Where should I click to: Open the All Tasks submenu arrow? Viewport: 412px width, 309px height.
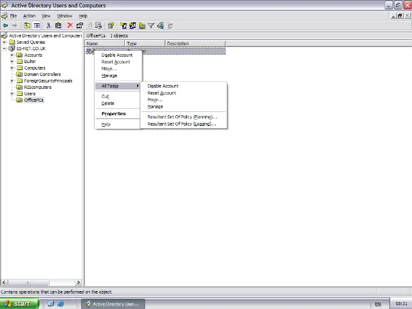(x=137, y=86)
